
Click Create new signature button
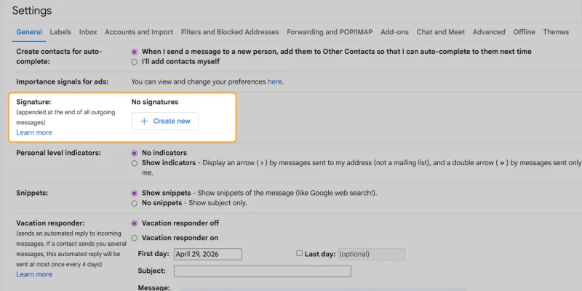(165, 121)
